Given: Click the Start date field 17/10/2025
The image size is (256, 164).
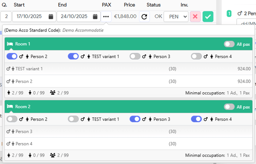Looking at the screenshot, I should (30, 17).
